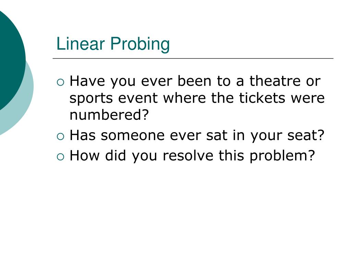Click the word "Linear" in the title

point(81,43)
